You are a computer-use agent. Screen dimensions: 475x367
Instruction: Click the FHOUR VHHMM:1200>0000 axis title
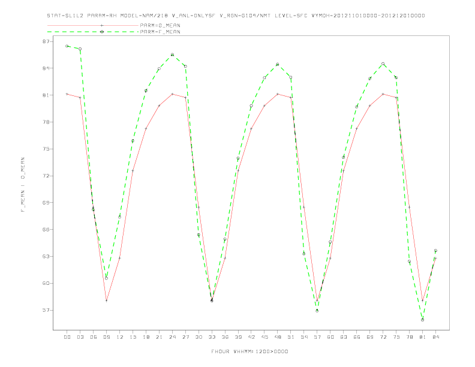tap(249, 351)
